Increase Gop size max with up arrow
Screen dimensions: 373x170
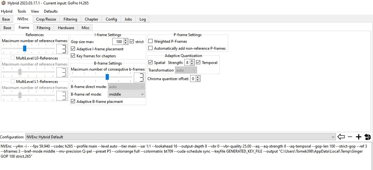coord(126,40)
